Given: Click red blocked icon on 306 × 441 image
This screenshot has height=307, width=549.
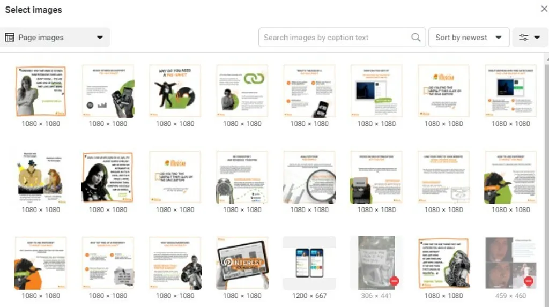Looking at the screenshot, I should click(394, 281).
